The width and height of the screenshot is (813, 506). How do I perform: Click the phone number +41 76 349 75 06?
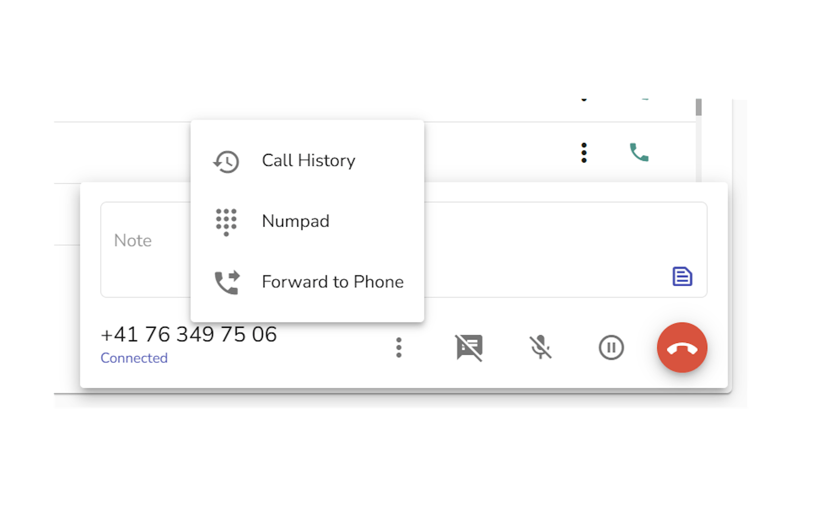[189, 334]
